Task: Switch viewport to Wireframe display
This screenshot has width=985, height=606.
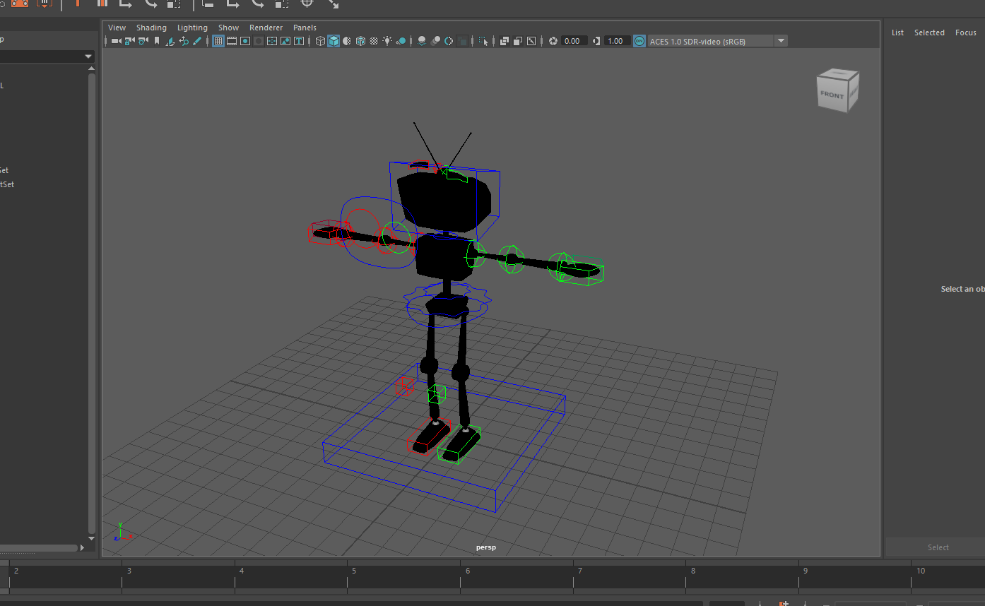Action: [x=320, y=41]
